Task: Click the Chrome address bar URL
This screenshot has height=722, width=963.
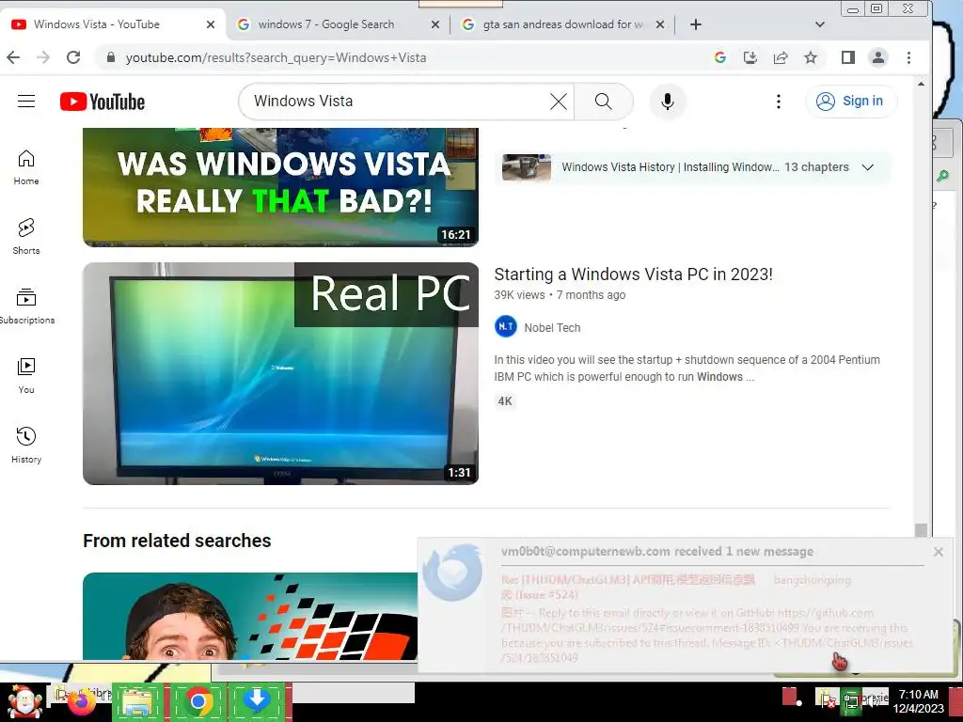Action: point(276,57)
